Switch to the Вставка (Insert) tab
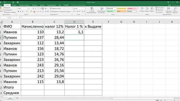The image size is (180, 101). (x=14, y=5)
